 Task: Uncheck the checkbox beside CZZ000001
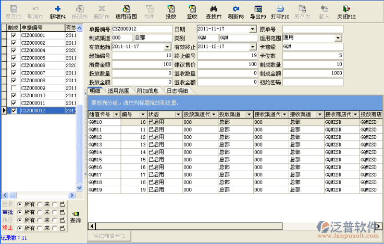coord(14,35)
